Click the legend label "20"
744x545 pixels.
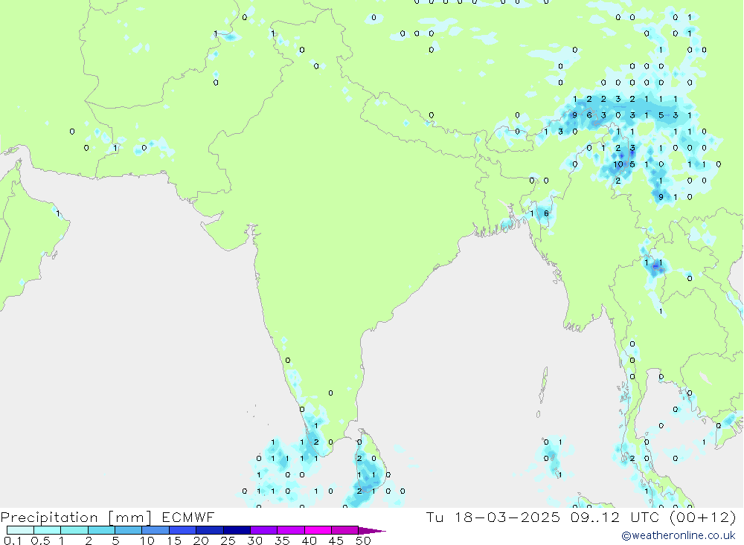tap(201, 541)
